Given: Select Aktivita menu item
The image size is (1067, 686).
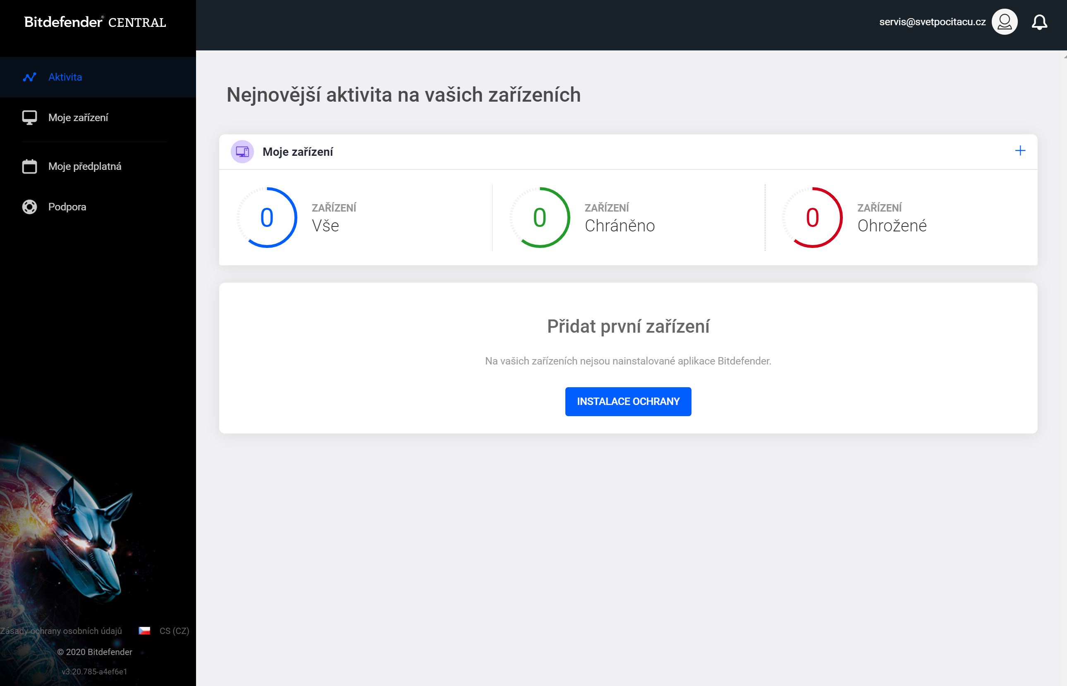Looking at the screenshot, I should pyautogui.click(x=65, y=77).
